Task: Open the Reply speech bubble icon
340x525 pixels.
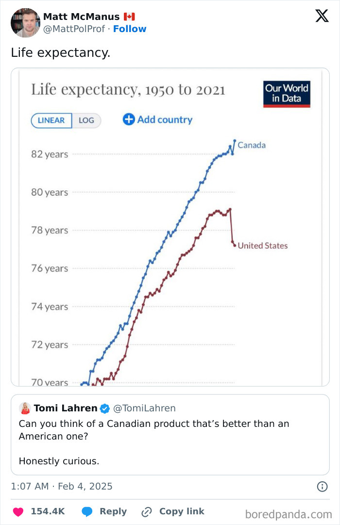Action: tap(87, 511)
